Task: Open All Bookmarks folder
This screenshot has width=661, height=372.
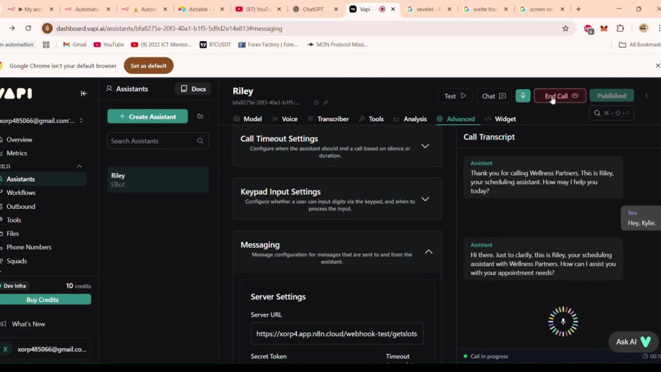Action: click(x=639, y=45)
